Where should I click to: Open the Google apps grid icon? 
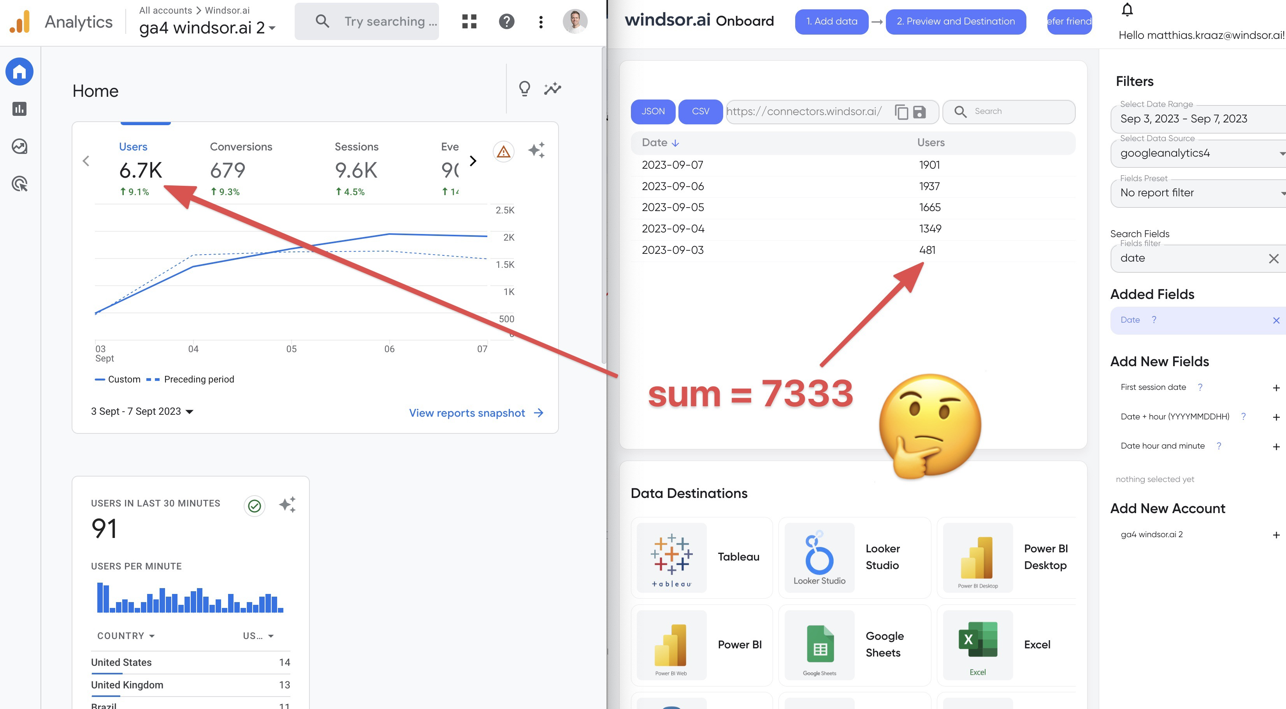469,21
